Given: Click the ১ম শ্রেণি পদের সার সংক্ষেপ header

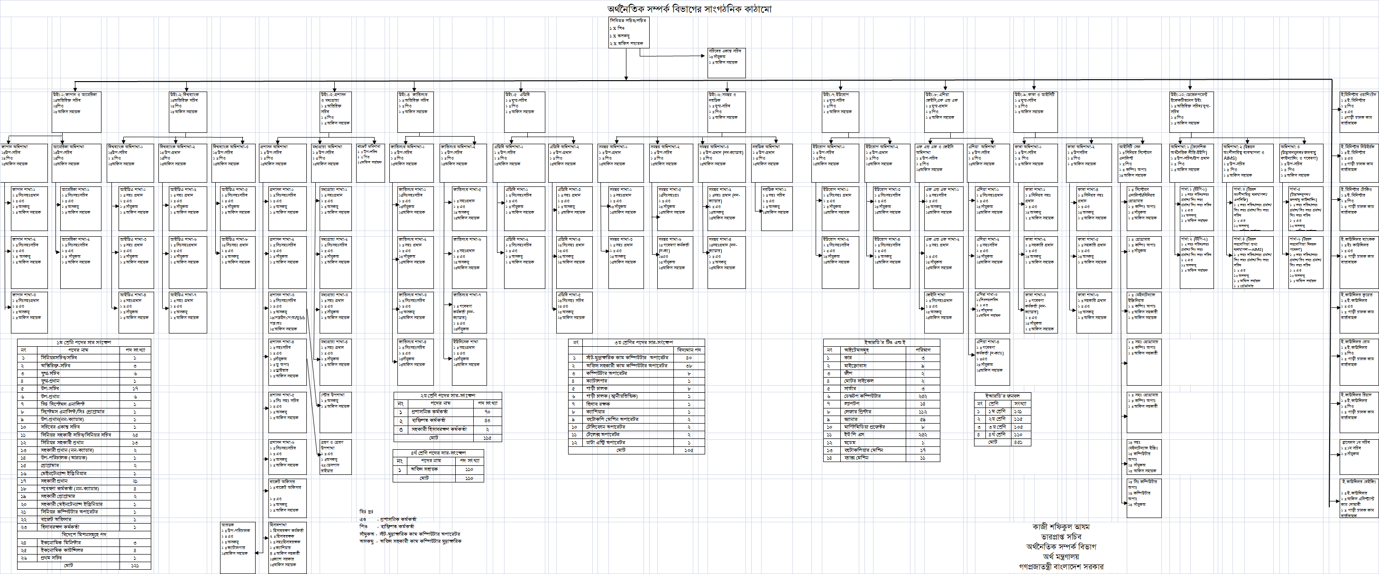Looking at the screenshot, I should coord(84,342).
